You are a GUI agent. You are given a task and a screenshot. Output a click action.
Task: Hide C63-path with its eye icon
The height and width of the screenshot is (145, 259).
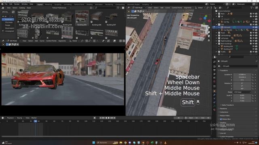pos(254,27)
